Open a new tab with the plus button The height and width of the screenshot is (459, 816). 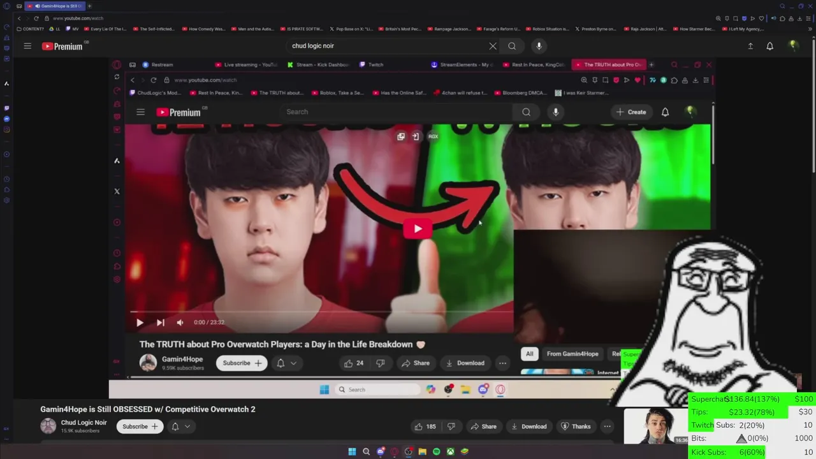[89, 6]
